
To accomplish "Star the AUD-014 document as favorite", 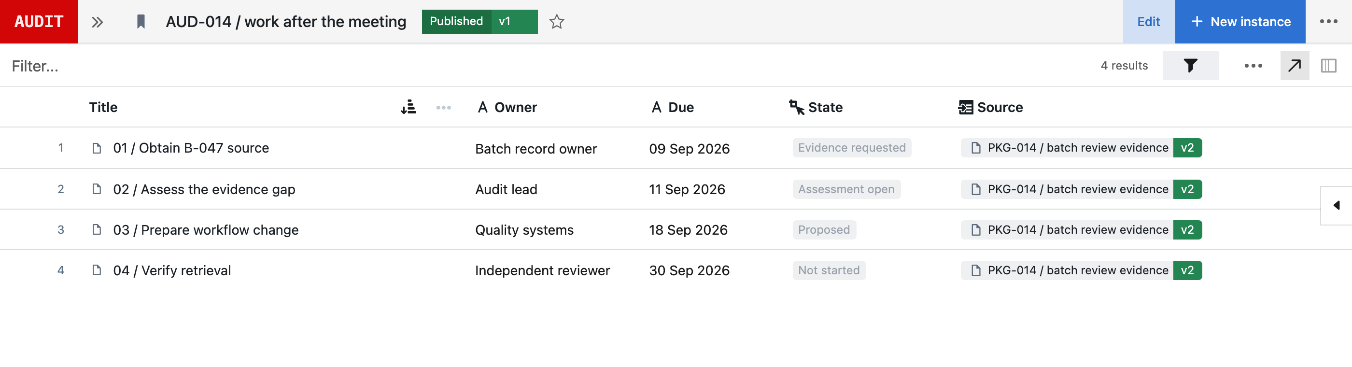I will coord(556,22).
